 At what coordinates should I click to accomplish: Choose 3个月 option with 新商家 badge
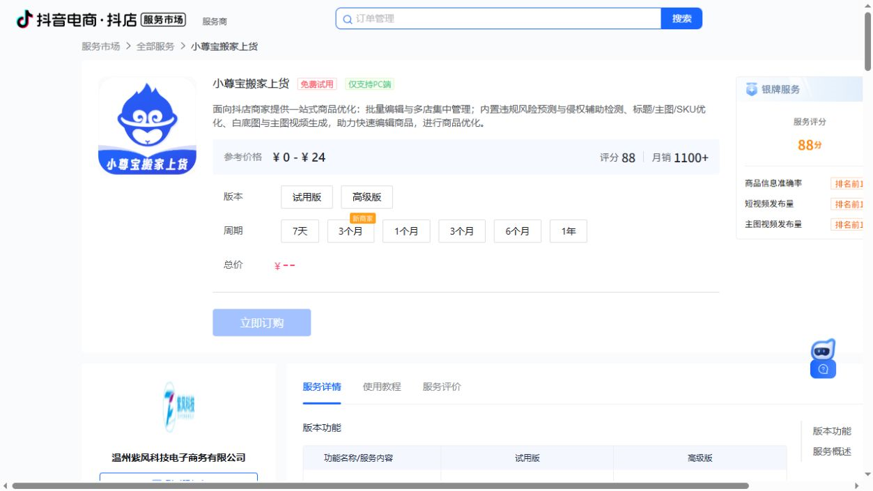pyautogui.click(x=350, y=231)
